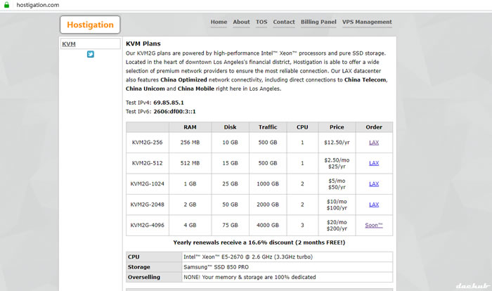Navigate to Billing Panel
This screenshot has width=492, height=291.
pyautogui.click(x=318, y=22)
